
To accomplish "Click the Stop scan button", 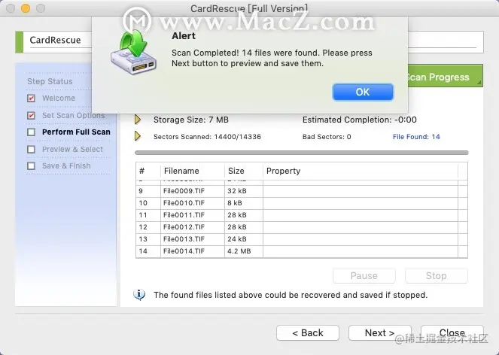I will pyautogui.click(x=437, y=275).
